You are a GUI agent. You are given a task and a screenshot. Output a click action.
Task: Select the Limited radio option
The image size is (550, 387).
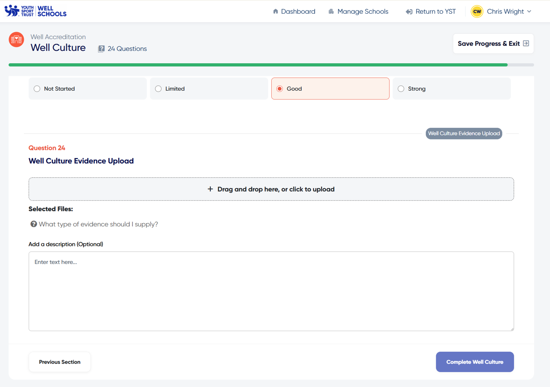tap(158, 89)
